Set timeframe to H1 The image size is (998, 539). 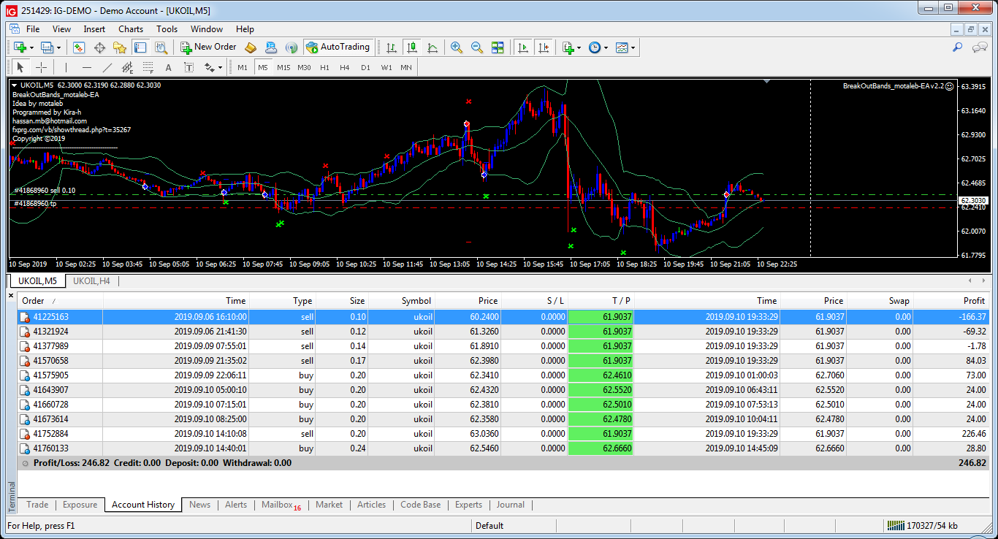[324, 67]
